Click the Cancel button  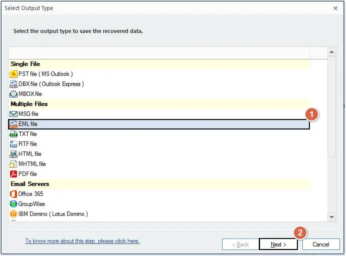point(321,244)
